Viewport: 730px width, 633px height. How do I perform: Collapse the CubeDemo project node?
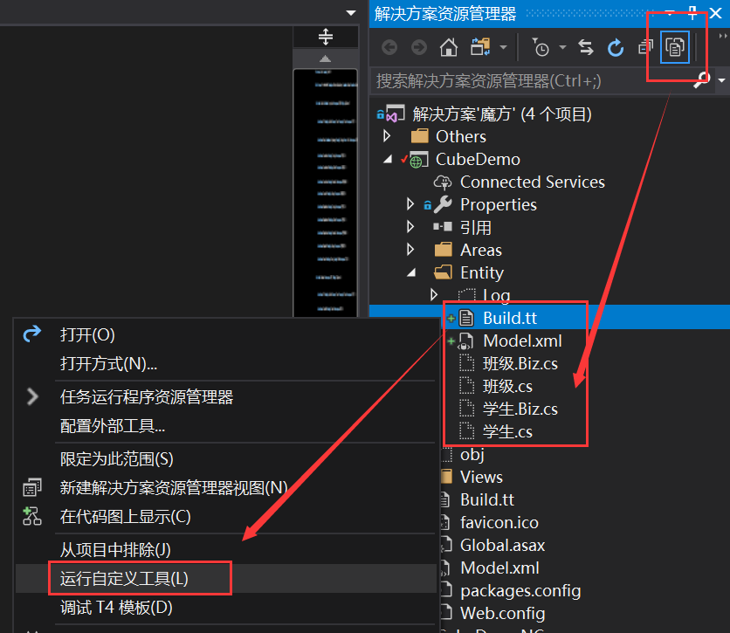(388, 159)
